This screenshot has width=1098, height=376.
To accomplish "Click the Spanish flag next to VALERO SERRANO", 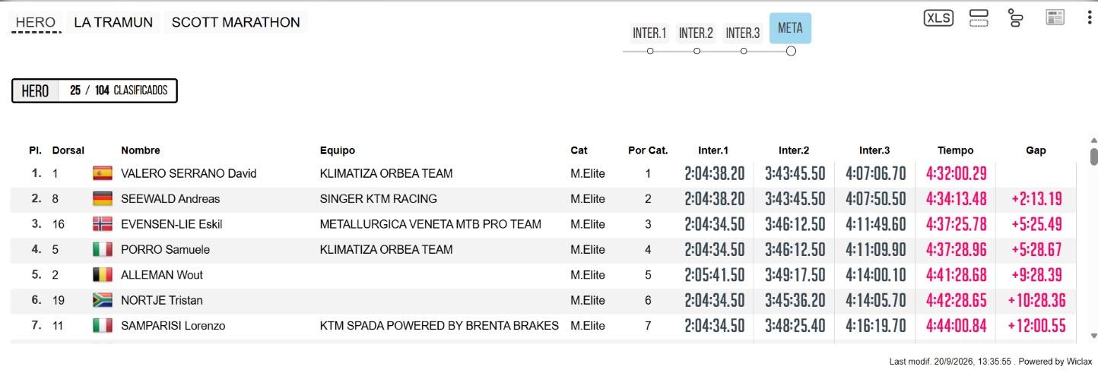I will (x=102, y=173).
